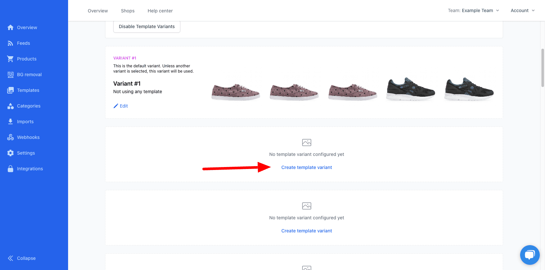Click Edit link under Variant #1
This screenshot has height=270, width=545.
(121, 106)
